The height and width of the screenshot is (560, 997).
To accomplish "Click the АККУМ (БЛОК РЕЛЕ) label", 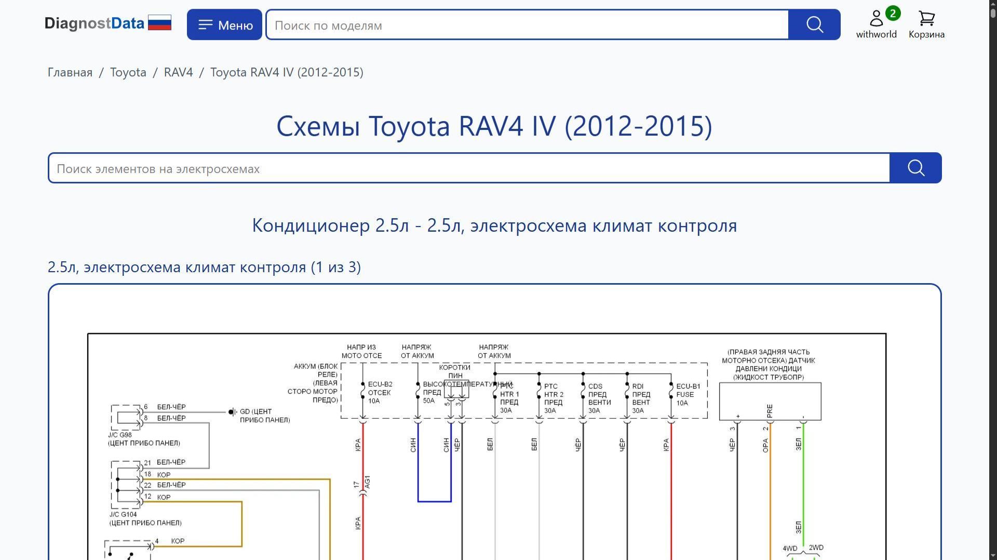I will click(313, 383).
